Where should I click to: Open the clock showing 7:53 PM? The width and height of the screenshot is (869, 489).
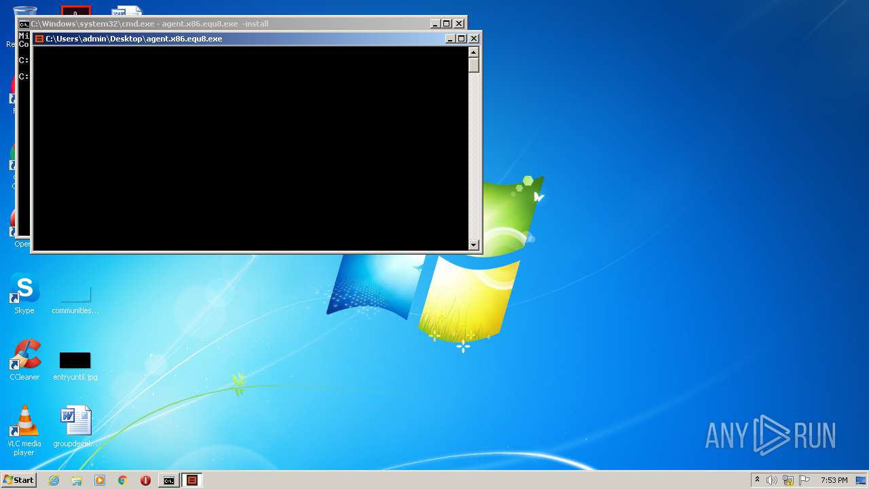click(834, 480)
